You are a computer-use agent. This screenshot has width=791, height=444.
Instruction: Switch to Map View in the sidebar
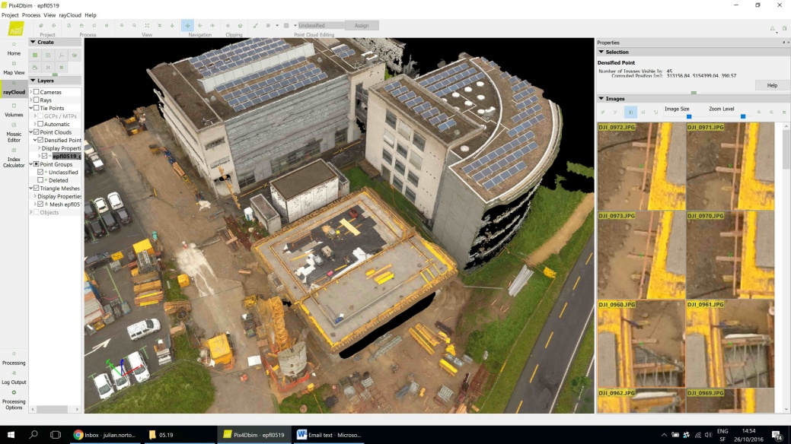click(14, 68)
